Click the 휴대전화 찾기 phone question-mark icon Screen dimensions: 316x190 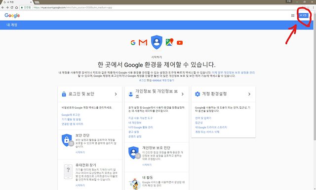click(68, 171)
